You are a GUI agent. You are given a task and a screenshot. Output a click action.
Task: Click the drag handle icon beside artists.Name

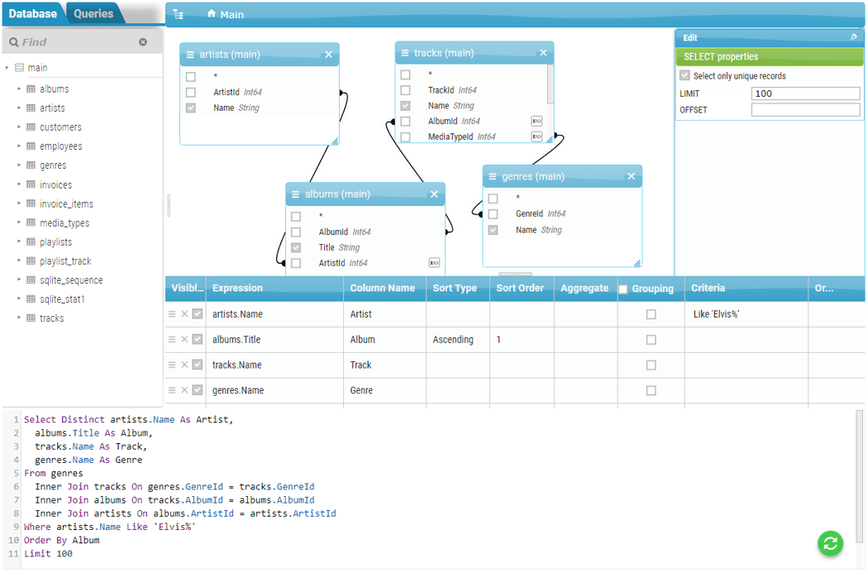(x=172, y=313)
